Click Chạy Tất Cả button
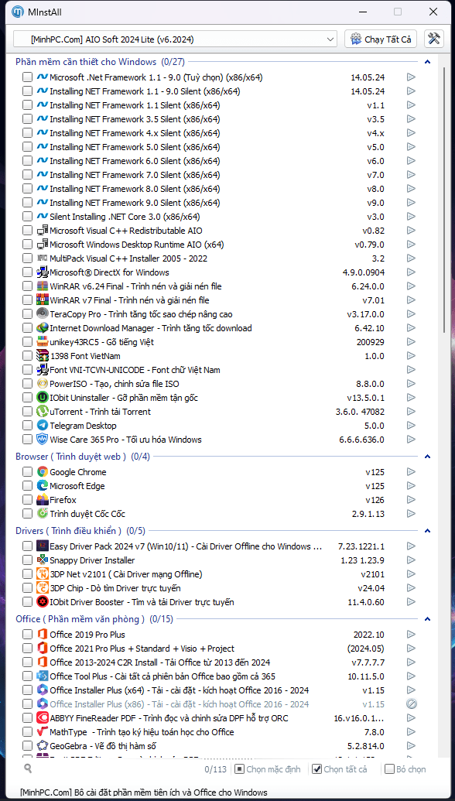The height and width of the screenshot is (801, 455). [381, 39]
